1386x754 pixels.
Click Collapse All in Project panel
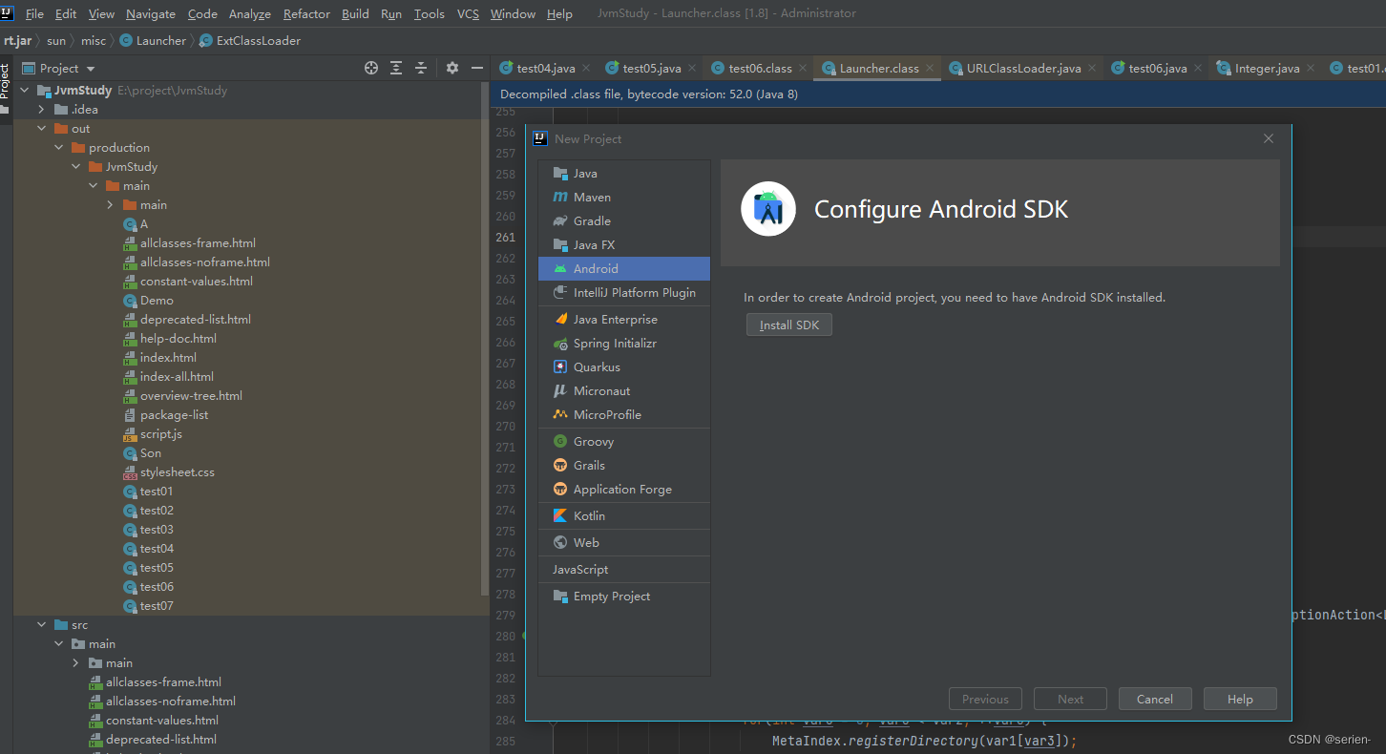pyautogui.click(x=421, y=68)
